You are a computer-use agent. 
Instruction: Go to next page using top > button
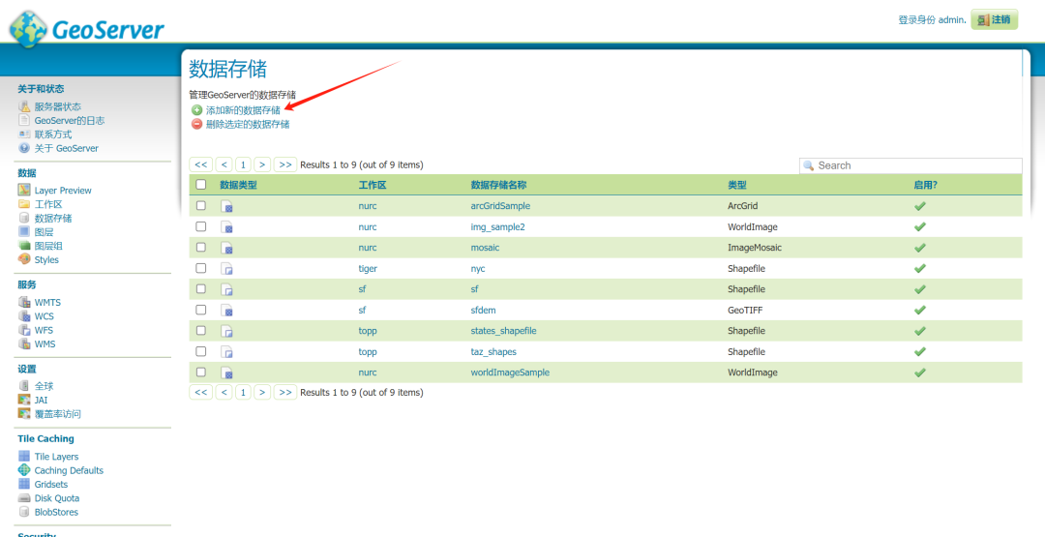coord(262,164)
